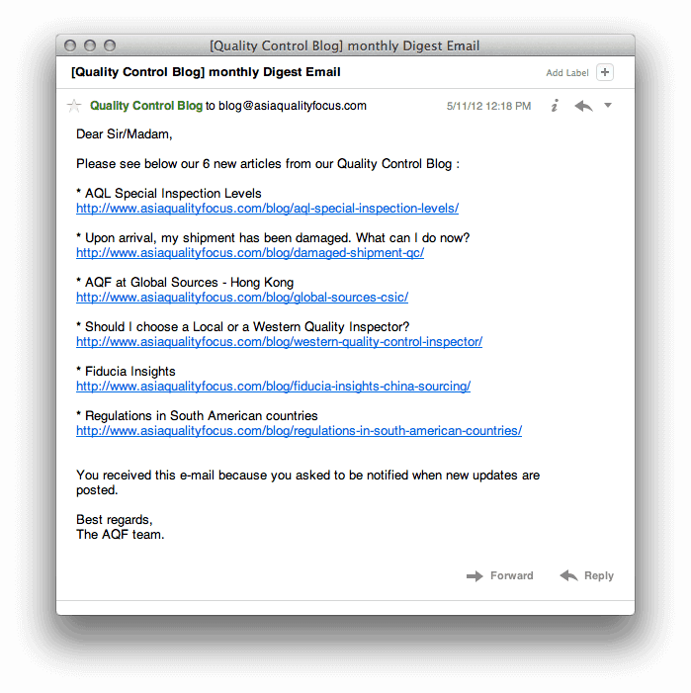The image size is (691, 693).
Task: Open the Fiducia insights China sourcing link
Action: (x=273, y=387)
